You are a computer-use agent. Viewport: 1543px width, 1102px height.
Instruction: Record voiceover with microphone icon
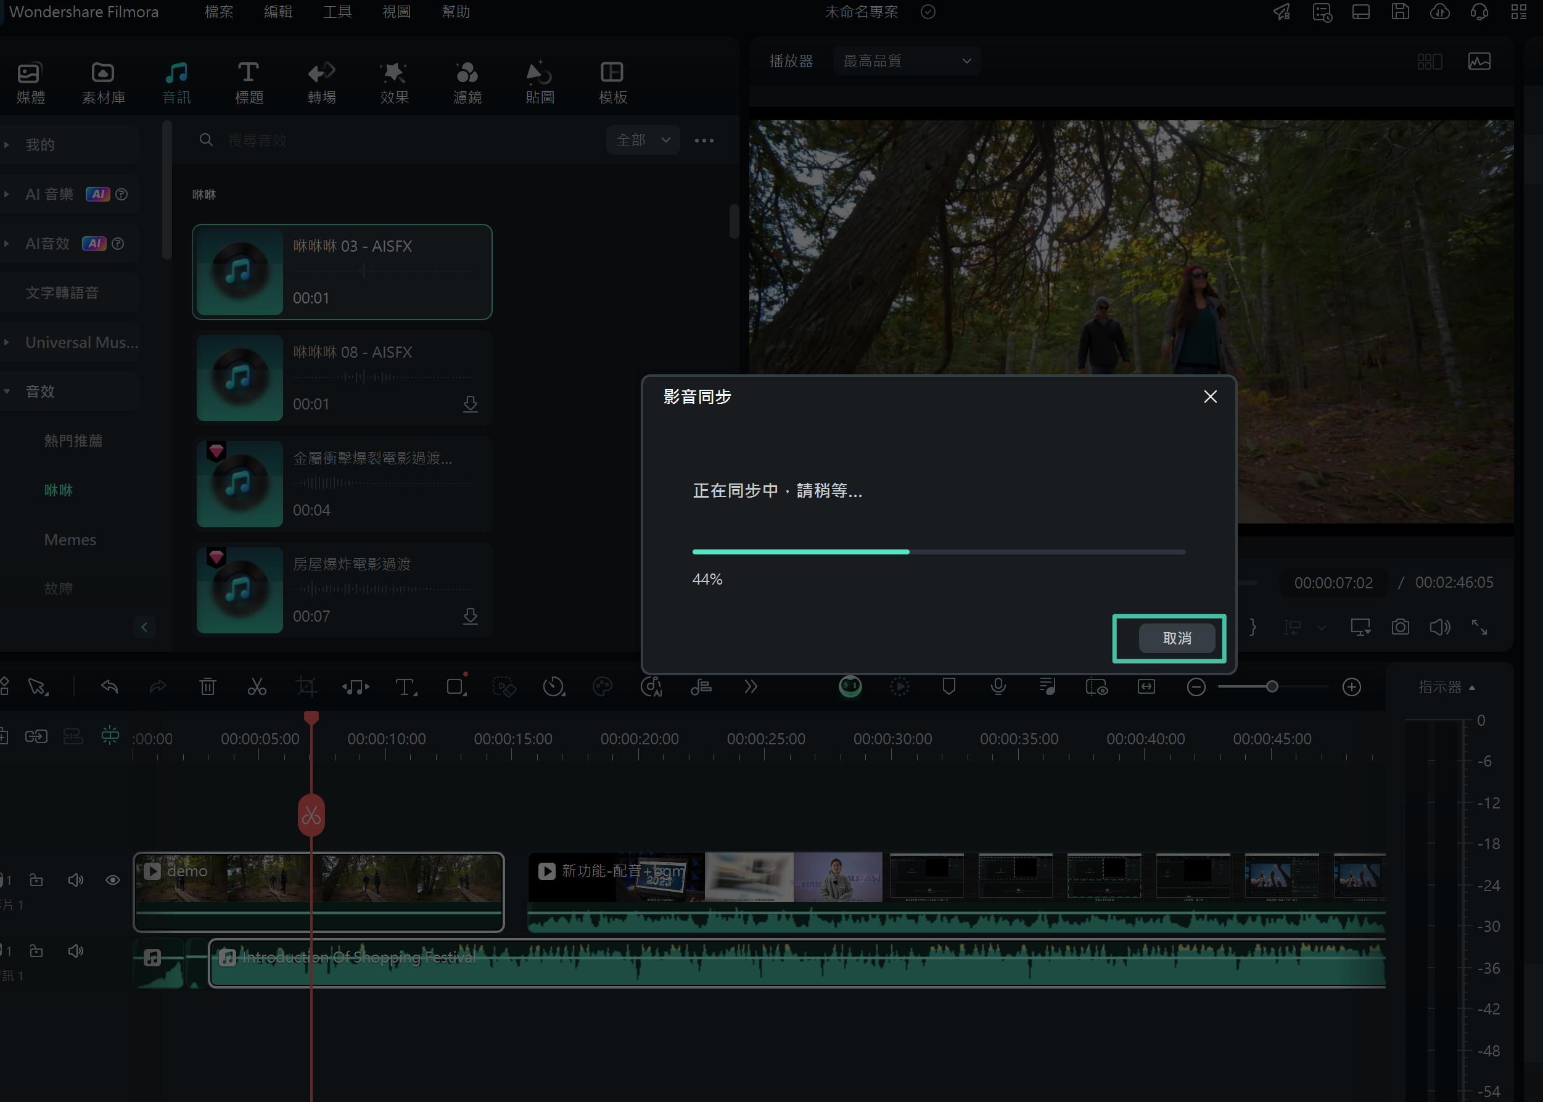[998, 687]
